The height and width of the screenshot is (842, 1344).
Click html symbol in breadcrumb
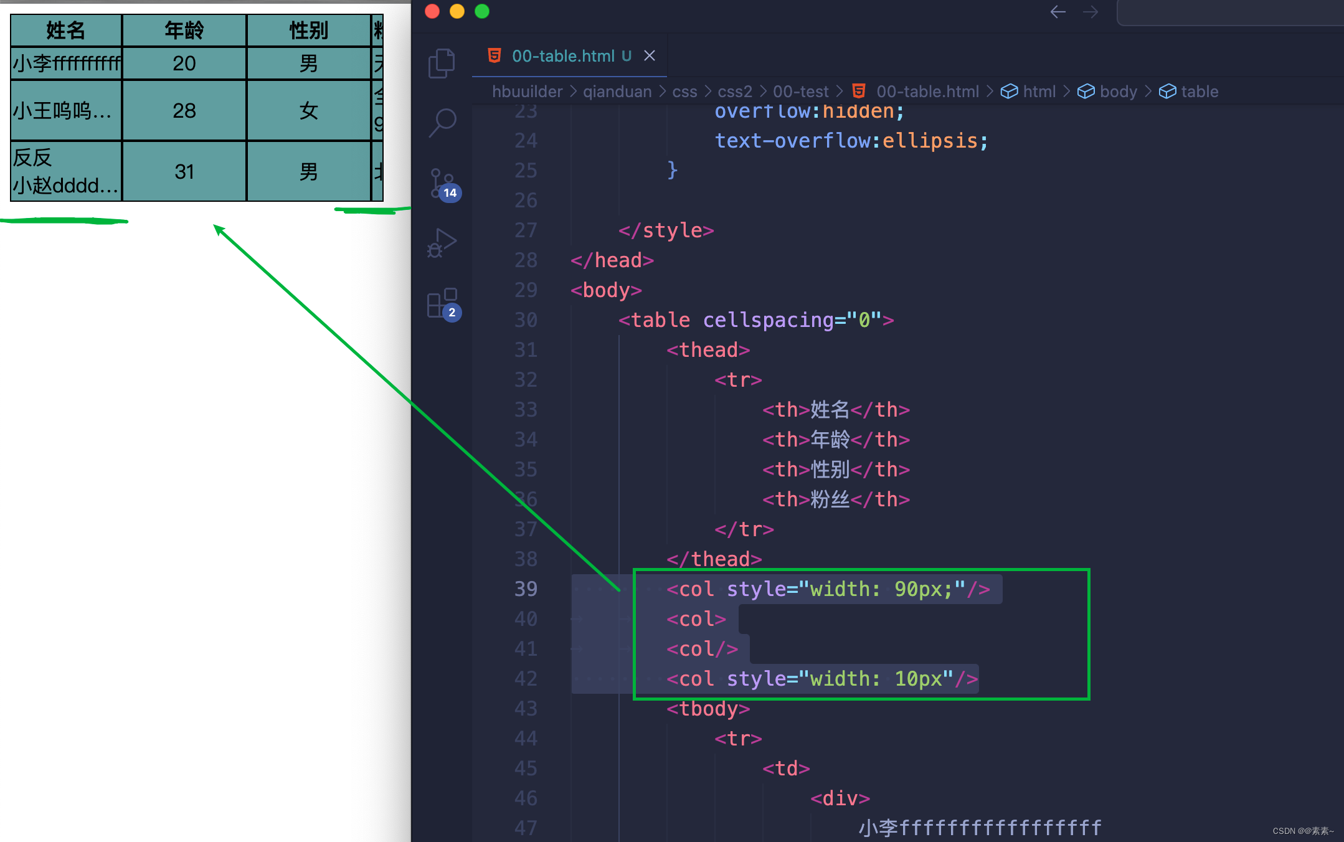pyautogui.click(x=1039, y=92)
